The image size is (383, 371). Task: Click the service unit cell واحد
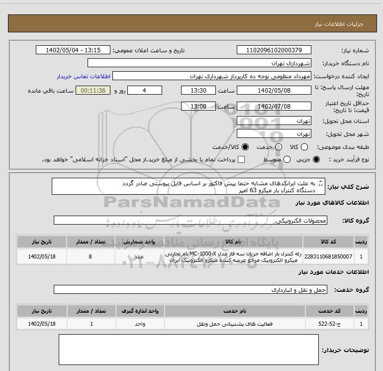[x=140, y=324]
